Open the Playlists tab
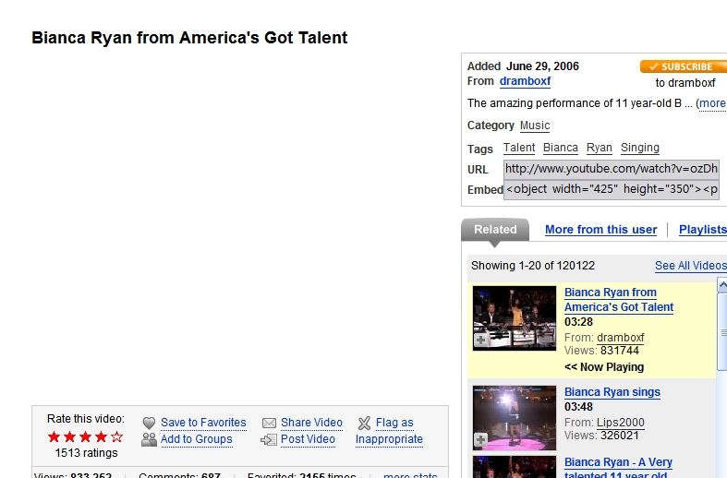727x478 pixels. (x=702, y=230)
